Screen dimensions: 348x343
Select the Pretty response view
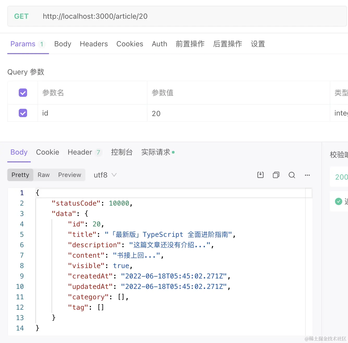(x=20, y=175)
